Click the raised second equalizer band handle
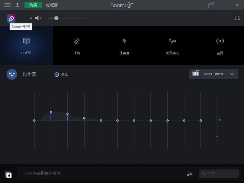The height and width of the screenshot is (183, 244). pyautogui.click(x=51, y=112)
